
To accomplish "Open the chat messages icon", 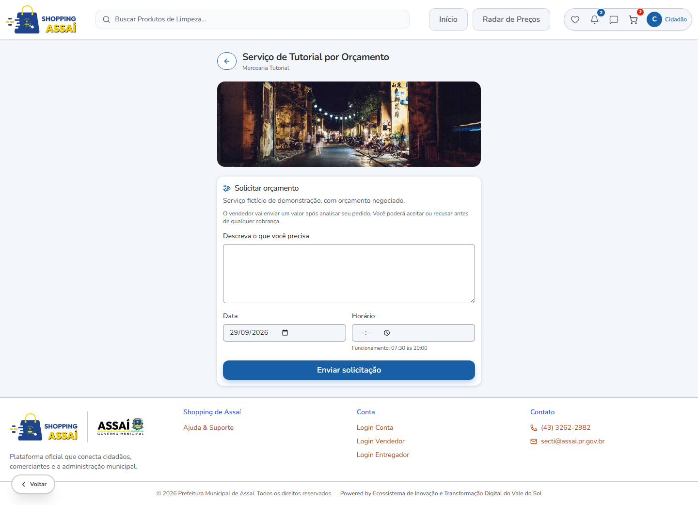I will click(x=614, y=20).
